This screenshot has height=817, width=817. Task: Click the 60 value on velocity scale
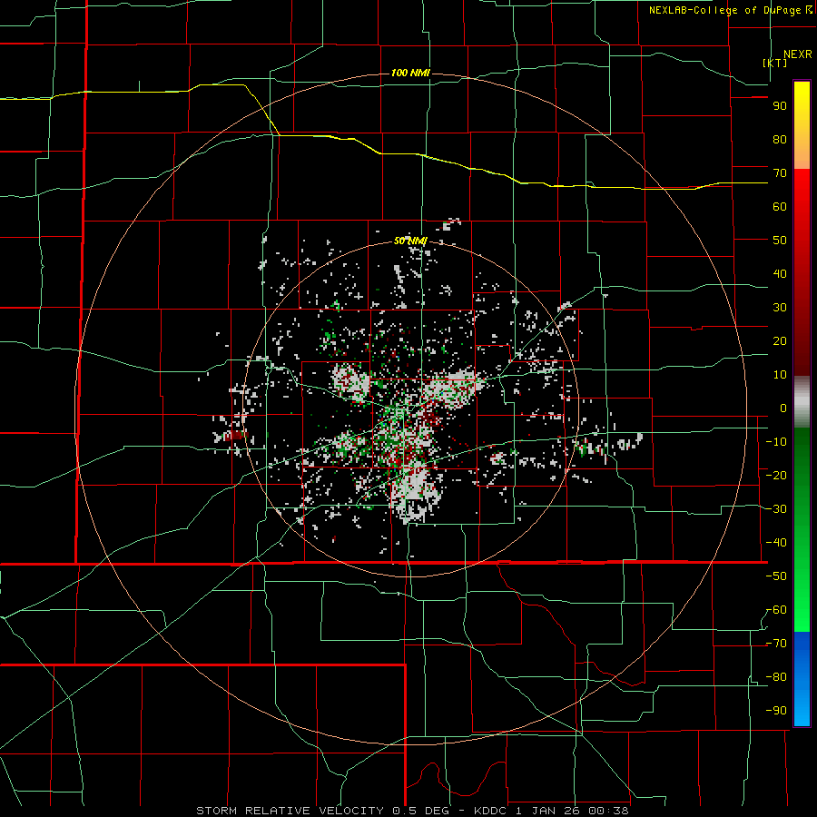click(x=780, y=206)
